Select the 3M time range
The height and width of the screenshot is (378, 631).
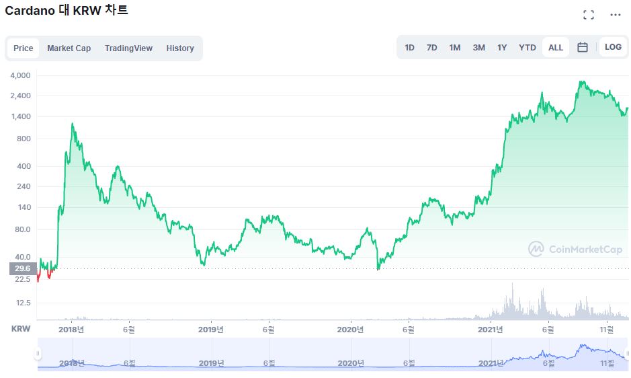point(478,48)
